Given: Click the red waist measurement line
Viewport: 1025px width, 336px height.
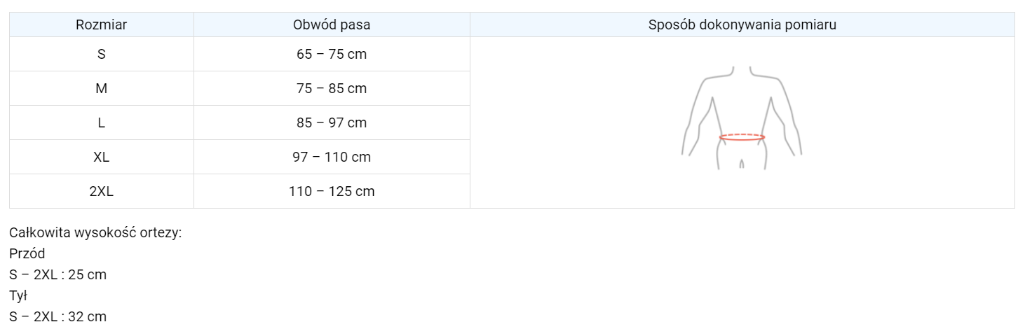Looking at the screenshot, I should pos(742,138).
